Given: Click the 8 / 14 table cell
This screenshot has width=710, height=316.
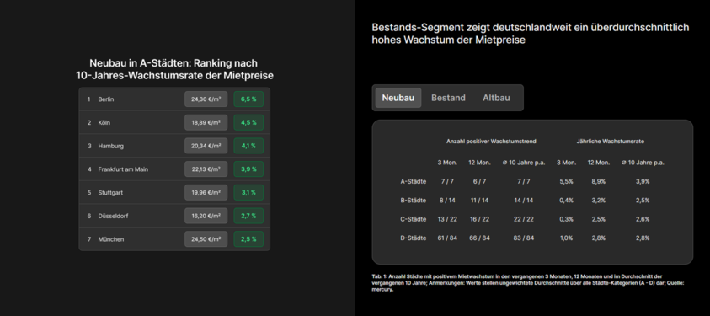Looking at the screenshot, I should click(447, 201).
